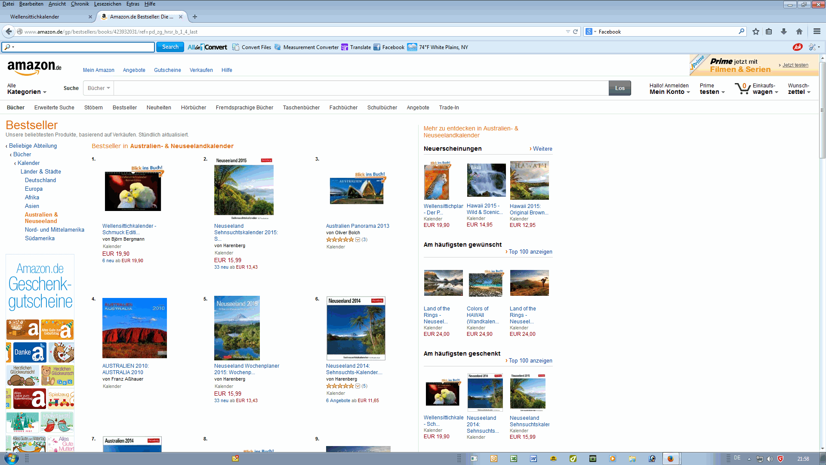Open Wellensittichkalender - Schmuck Edition product link
The height and width of the screenshot is (465, 826).
coord(129,229)
